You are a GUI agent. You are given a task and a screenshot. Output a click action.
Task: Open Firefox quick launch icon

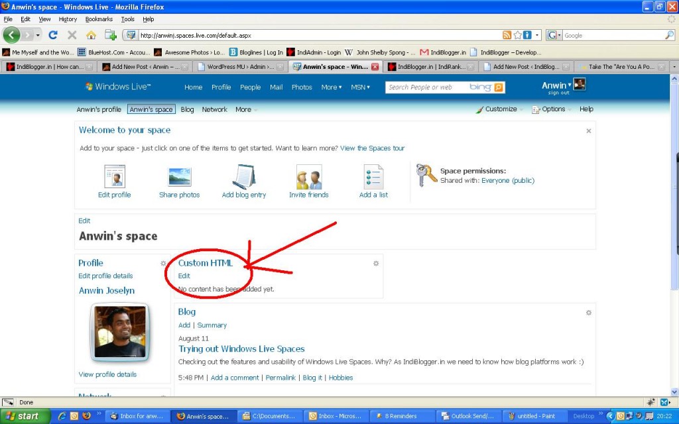click(86, 416)
